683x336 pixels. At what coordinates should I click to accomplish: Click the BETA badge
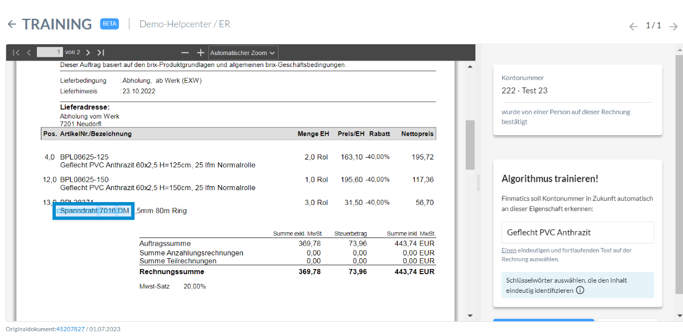(109, 24)
